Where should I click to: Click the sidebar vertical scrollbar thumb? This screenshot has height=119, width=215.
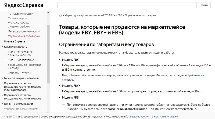(x=48, y=54)
